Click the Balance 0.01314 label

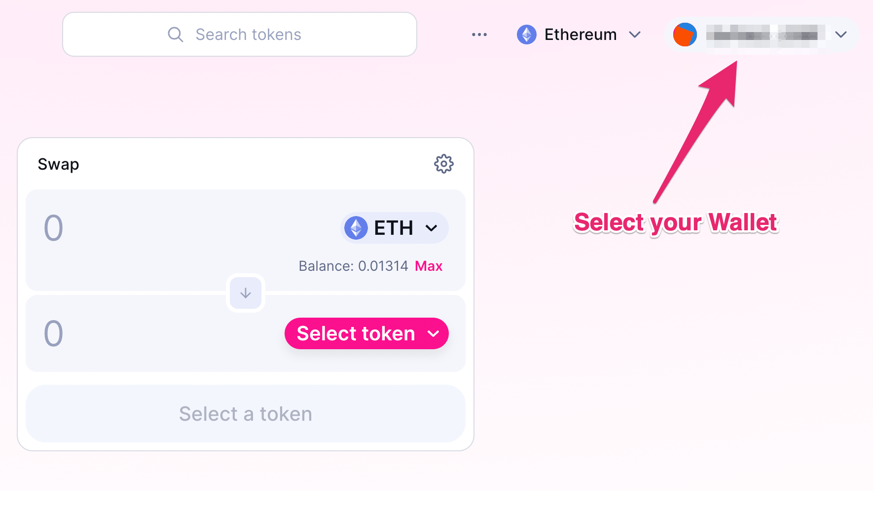coord(353,266)
